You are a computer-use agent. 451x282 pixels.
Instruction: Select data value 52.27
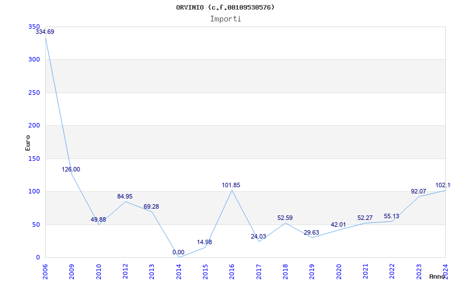point(365,218)
